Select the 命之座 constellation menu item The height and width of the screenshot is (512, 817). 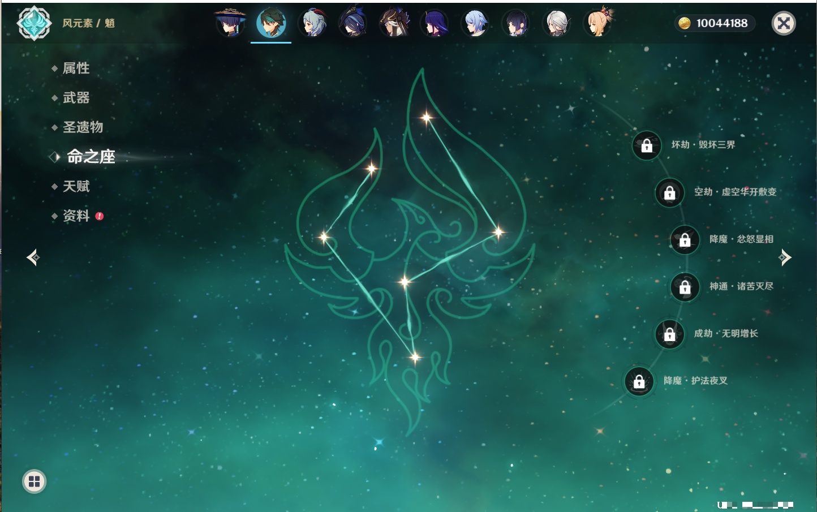tap(91, 157)
